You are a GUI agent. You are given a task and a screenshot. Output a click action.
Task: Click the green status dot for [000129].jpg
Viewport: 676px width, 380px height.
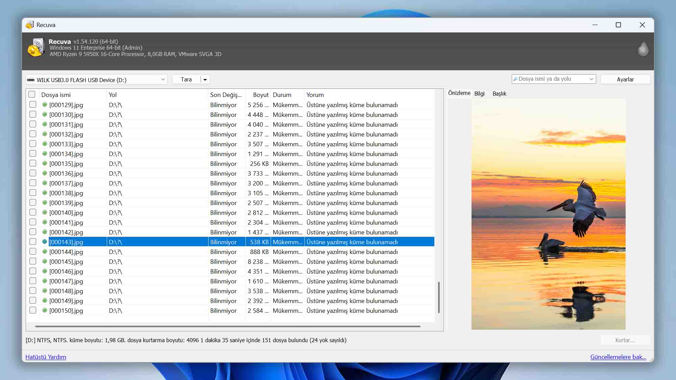click(x=44, y=105)
